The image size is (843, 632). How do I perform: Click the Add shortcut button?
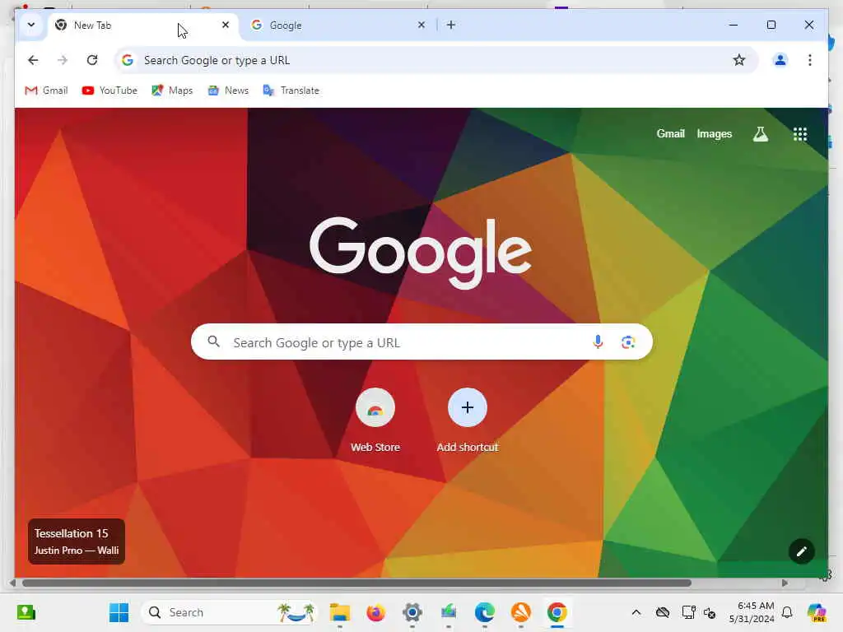(x=468, y=421)
